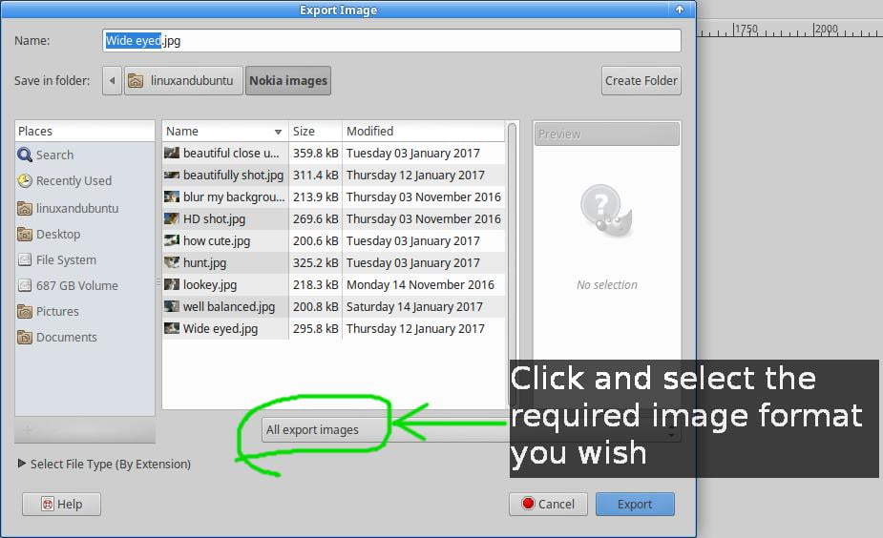Select the file name blur my backgrou...
This screenshot has height=538, width=883.
(234, 197)
